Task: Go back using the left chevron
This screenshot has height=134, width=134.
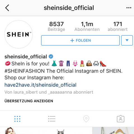Action: coord(7,8)
